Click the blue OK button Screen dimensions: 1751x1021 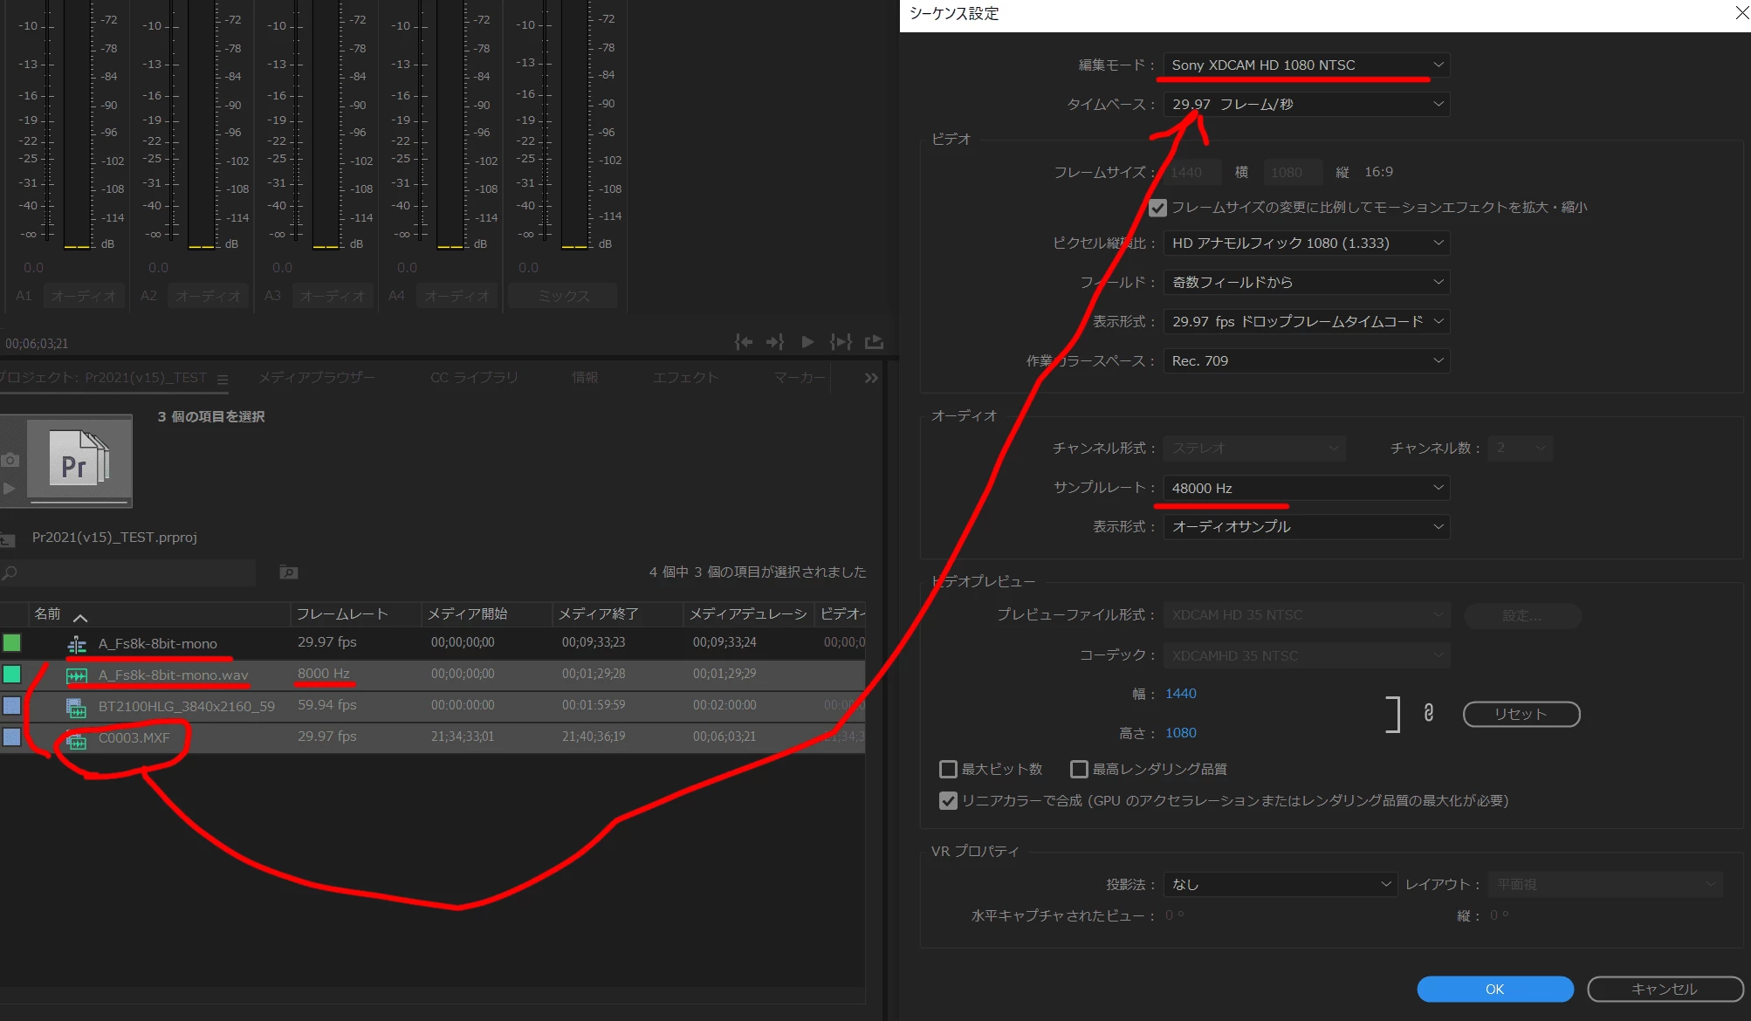pos(1494,989)
